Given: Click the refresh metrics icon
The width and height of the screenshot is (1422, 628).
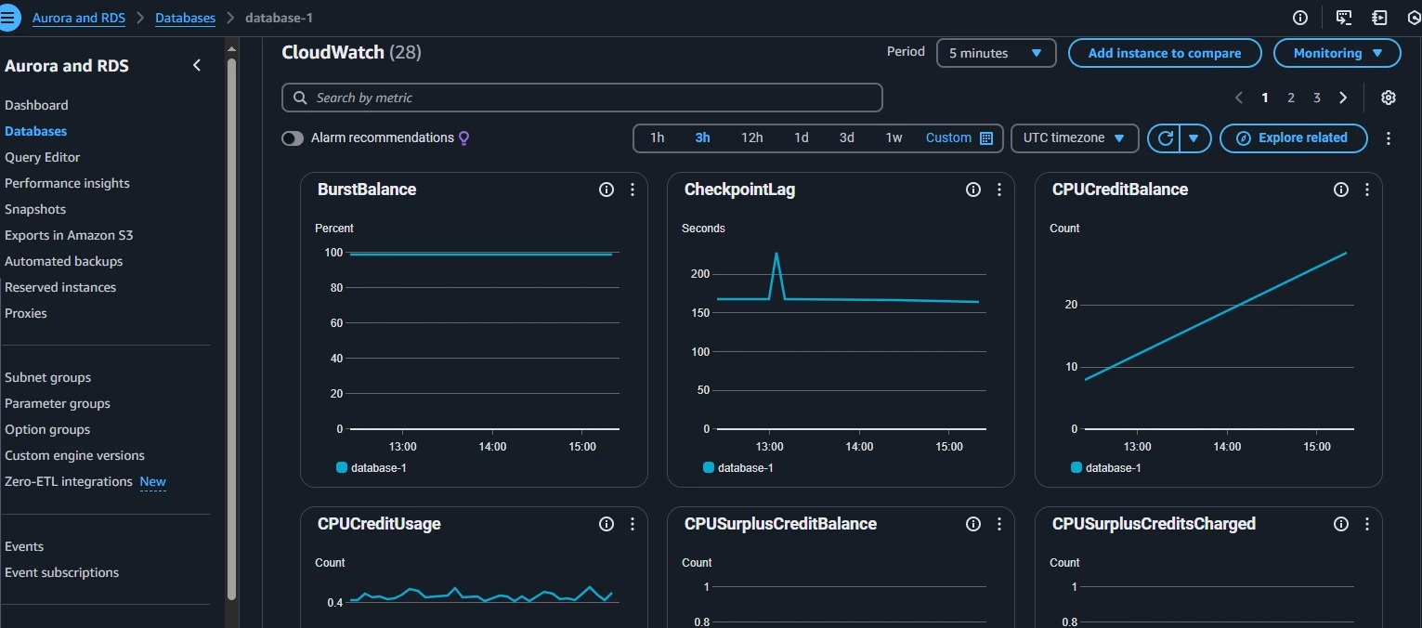Looking at the screenshot, I should tap(1165, 137).
